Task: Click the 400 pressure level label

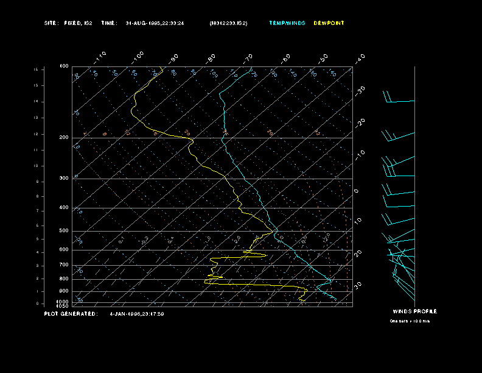Action: [64, 207]
